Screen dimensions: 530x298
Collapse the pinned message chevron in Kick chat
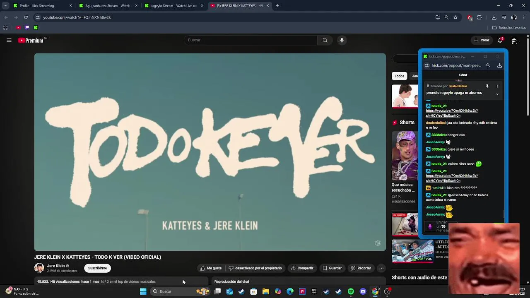[497, 94]
